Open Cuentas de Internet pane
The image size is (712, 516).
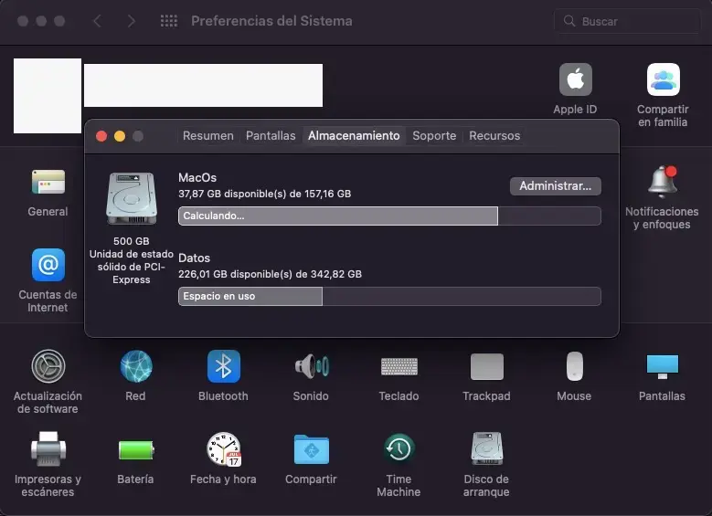pos(48,265)
